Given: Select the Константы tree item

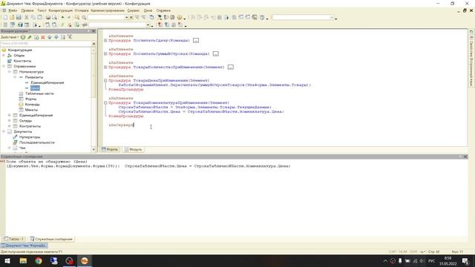Looking at the screenshot, I should click(22, 61).
